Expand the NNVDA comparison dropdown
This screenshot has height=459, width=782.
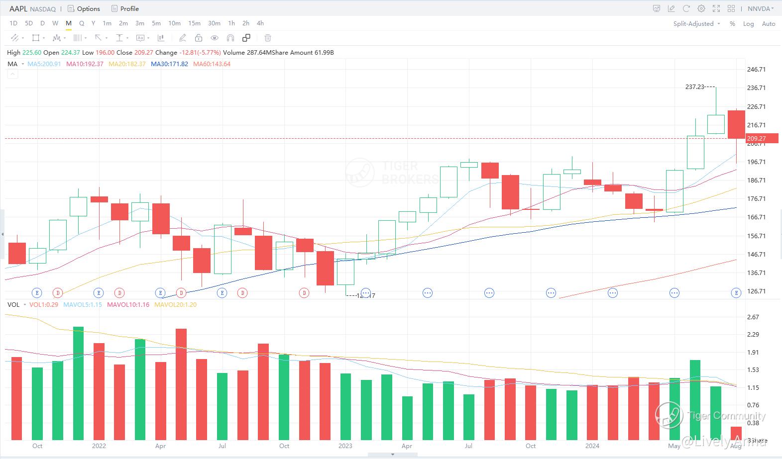761,8
